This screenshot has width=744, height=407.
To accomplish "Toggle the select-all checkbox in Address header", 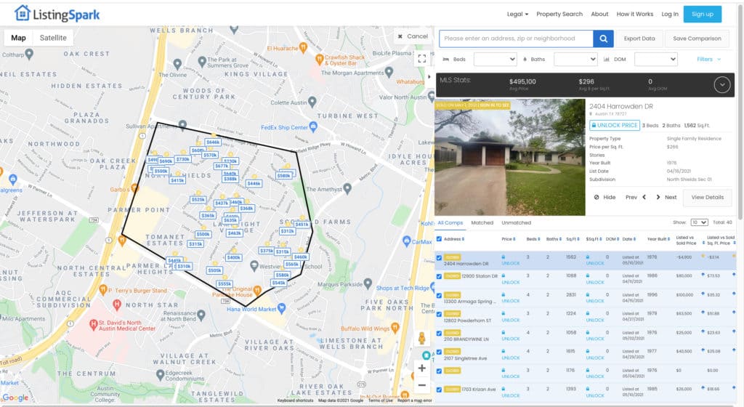I will [439, 239].
